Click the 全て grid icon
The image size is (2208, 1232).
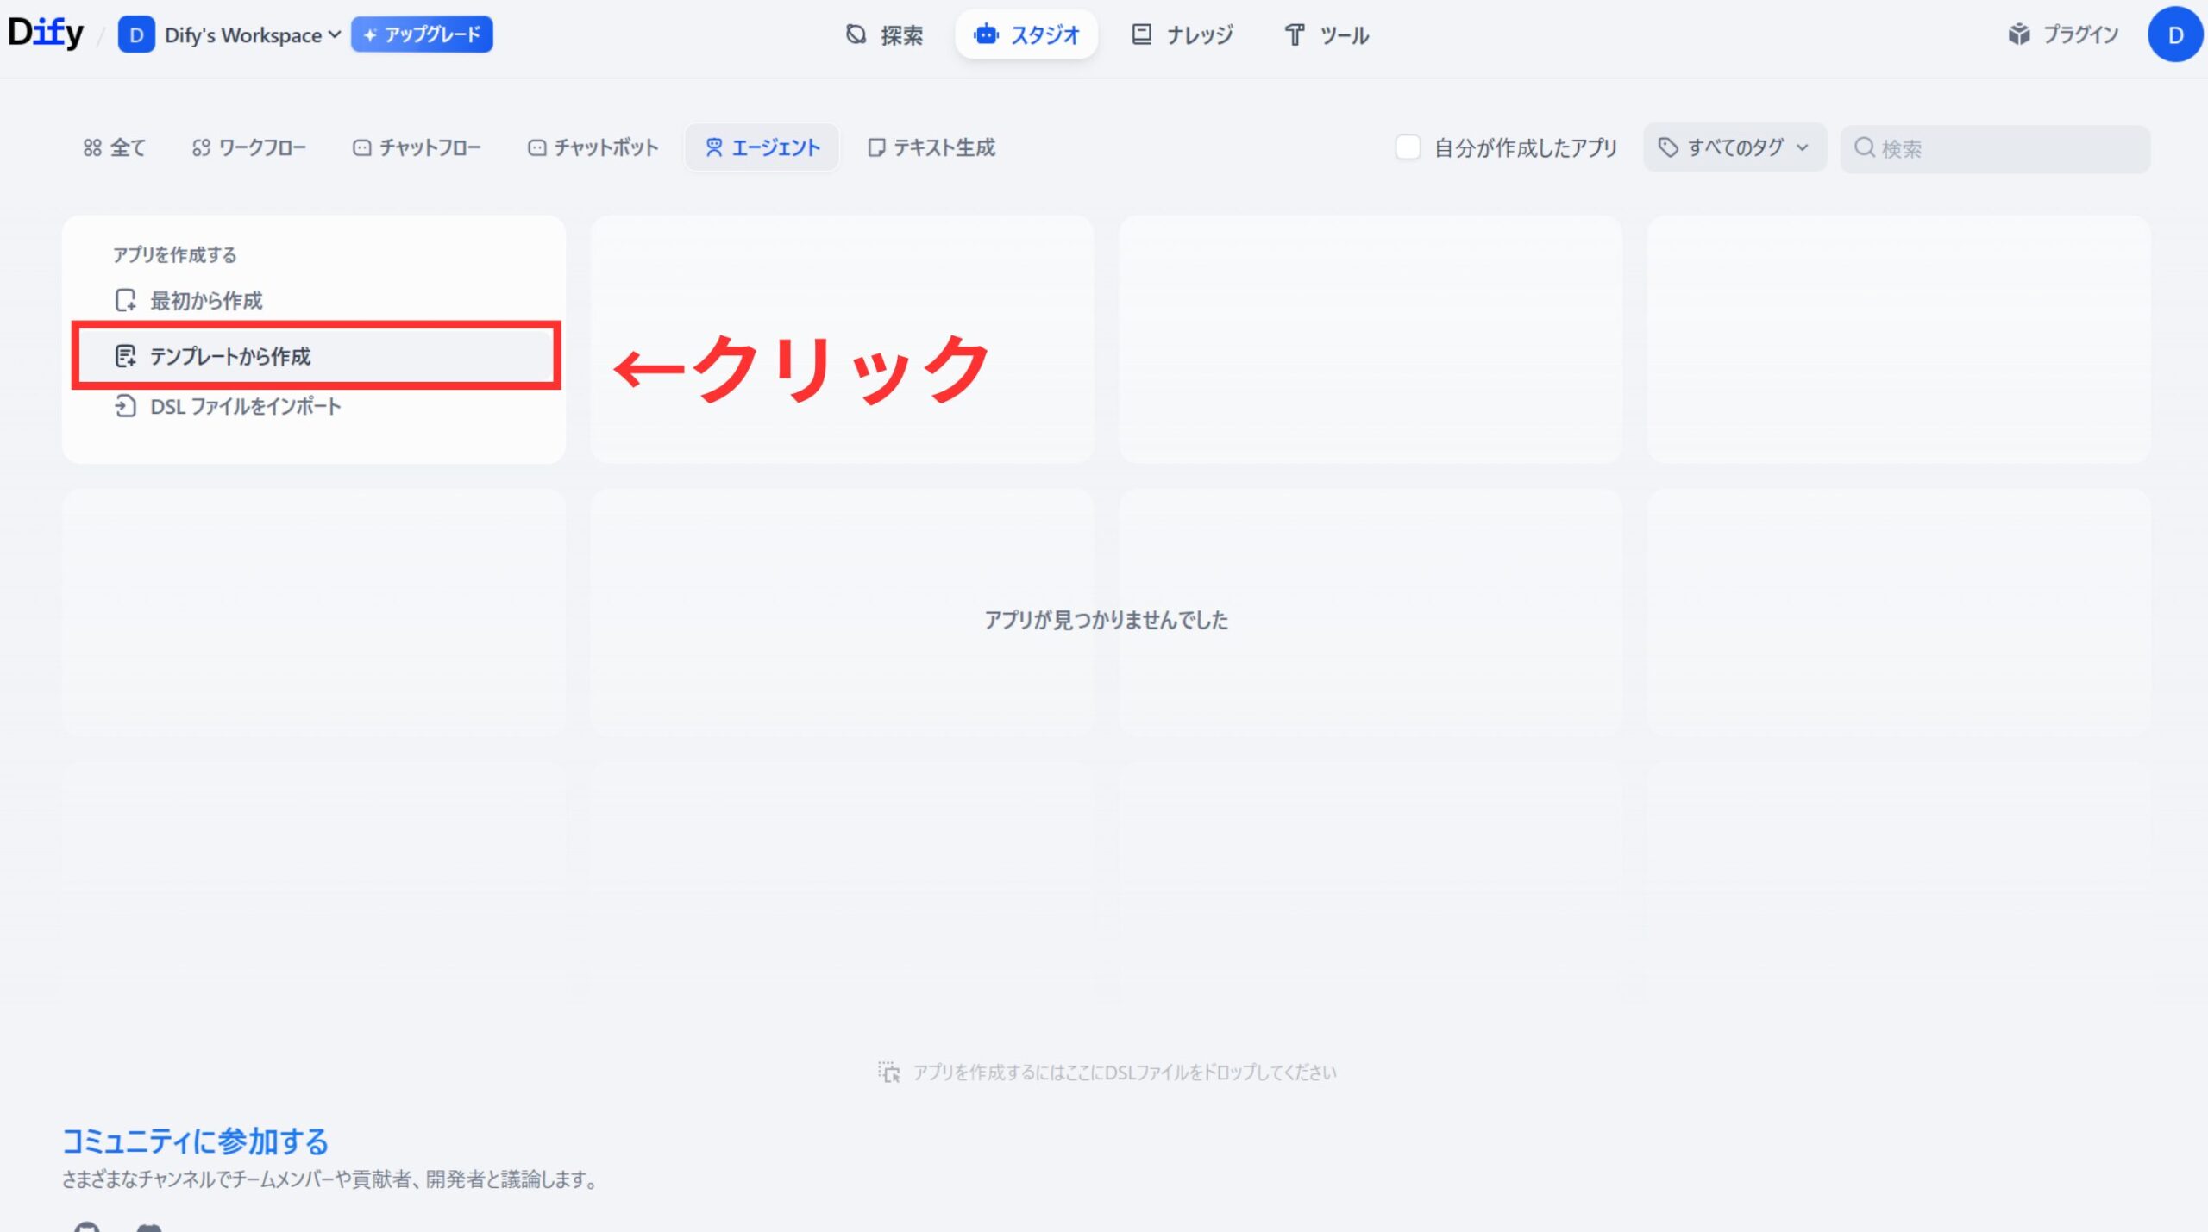[x=92, y=147]
